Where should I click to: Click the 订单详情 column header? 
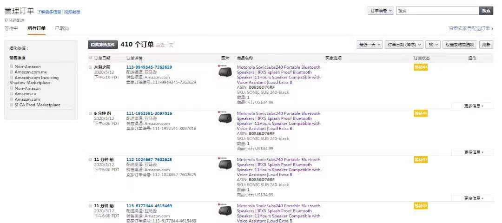(x=134, y=58)
